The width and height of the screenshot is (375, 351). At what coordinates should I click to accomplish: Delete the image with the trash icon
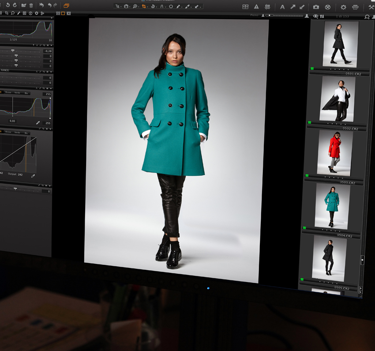pos(31,5)
